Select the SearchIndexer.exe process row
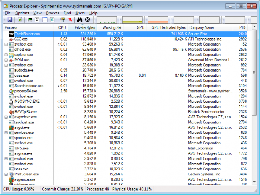The width and height of the screenshot is (260, 195). [125, 86]
